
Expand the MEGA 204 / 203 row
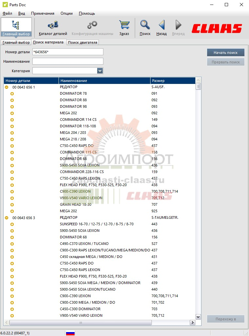coord(12,133)
